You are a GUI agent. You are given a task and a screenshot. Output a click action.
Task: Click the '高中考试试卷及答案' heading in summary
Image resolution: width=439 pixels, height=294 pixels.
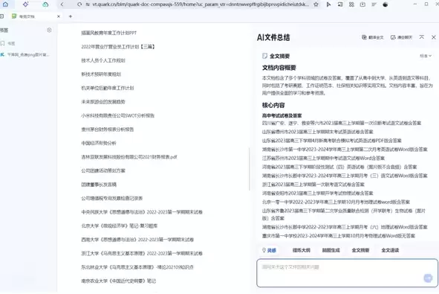coord(282,115)
